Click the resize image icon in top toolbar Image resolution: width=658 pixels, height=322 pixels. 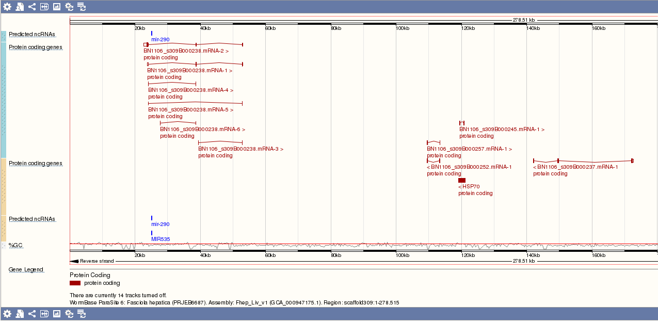click(x=44, y=7)
